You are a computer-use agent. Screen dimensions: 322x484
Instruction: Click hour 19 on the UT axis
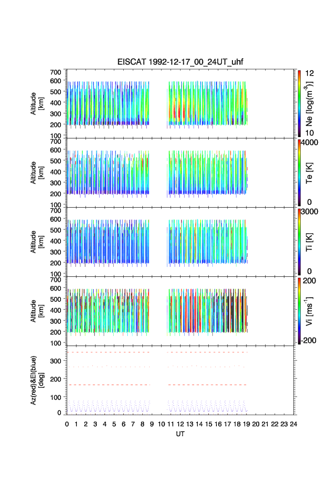[x=247, y=424]
